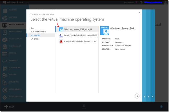Click the LAMP-Stack image icon
Image resolution: width=169 pixels, height=112 pixels.
click(61, 35)
